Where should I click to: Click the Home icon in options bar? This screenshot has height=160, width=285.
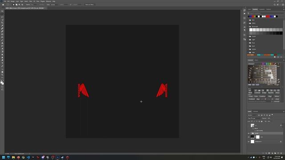point(3,5)
